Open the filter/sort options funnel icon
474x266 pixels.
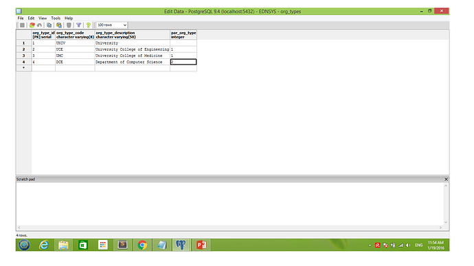click(x=78, y=25)
